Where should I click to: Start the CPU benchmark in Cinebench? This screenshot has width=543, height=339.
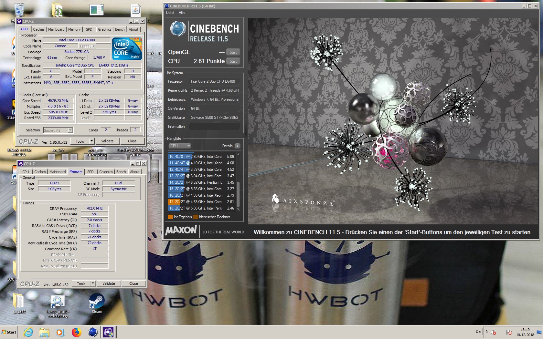coord(233,61)
